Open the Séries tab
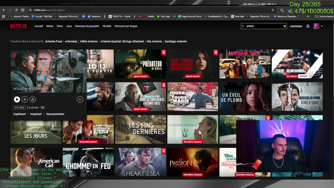The height and width of the screenshot is (188, 334). 50,26
